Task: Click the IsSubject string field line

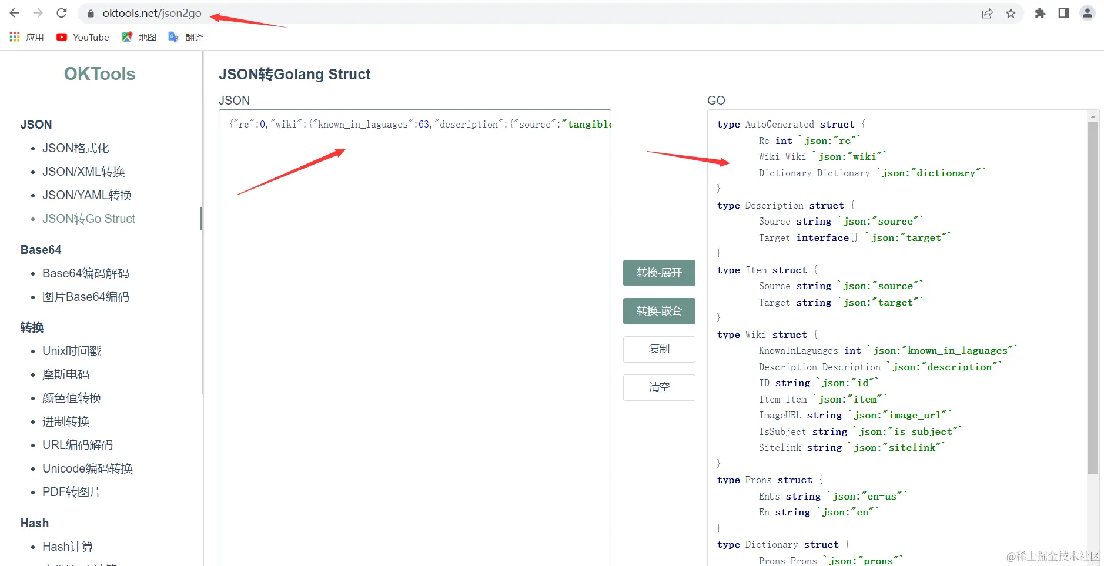Action: click(x=860, y=432)
